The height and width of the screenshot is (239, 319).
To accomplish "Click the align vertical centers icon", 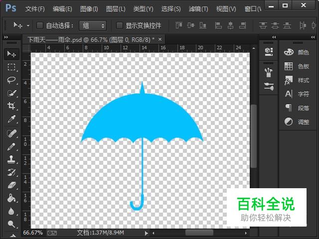I will click(191, 25).
